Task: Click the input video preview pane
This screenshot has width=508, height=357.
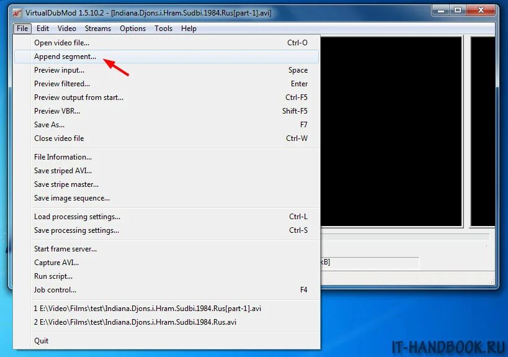Action: coord(391,132)
